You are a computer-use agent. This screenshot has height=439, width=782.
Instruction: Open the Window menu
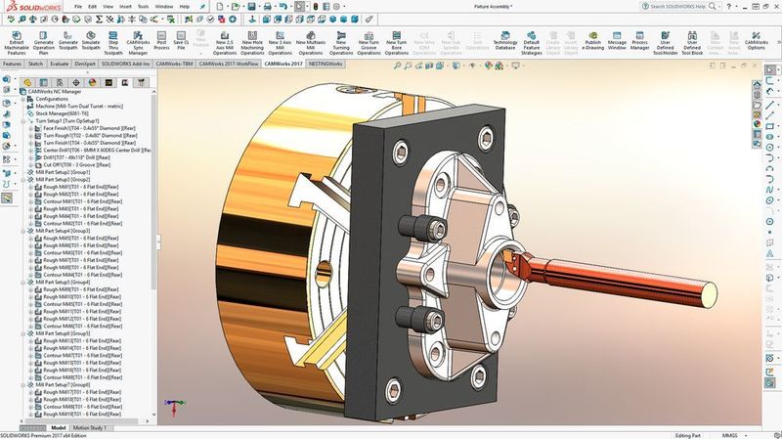pyautogui.click(x=164, y=7)
